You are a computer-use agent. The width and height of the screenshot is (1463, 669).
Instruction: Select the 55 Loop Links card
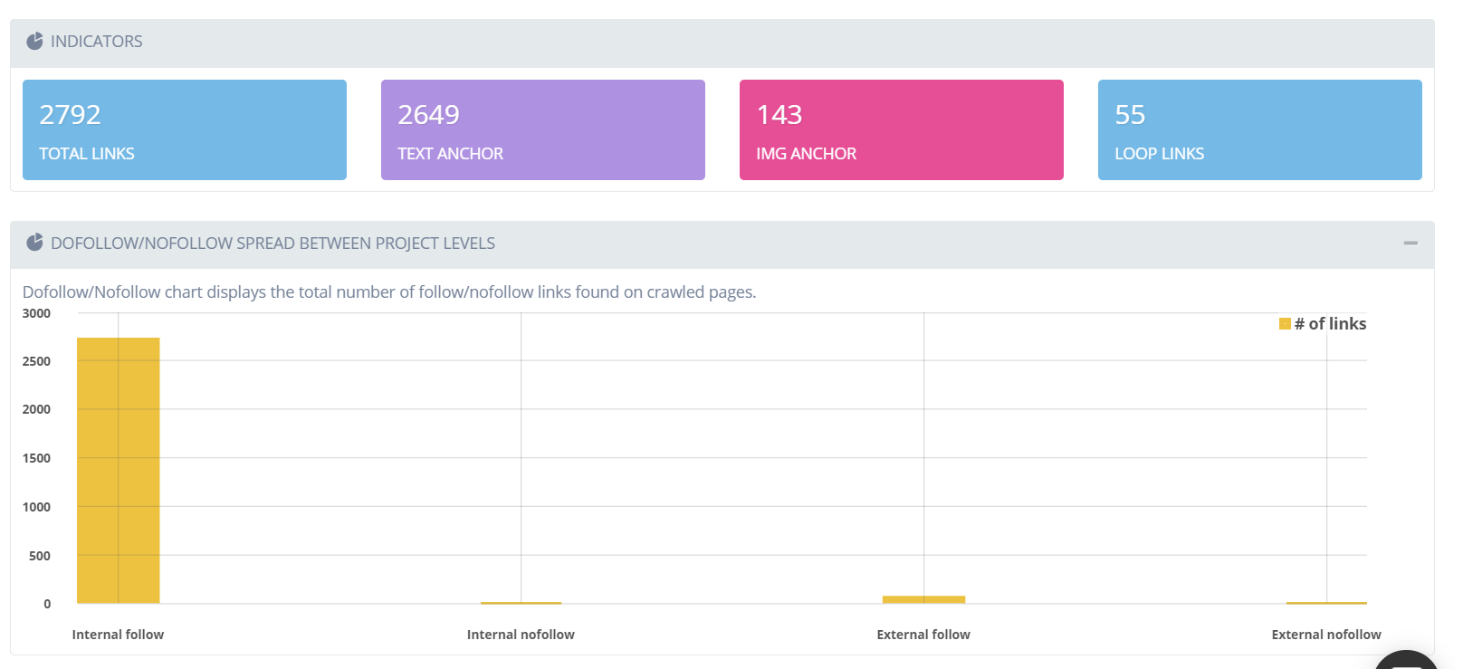click(x=1259, y=129)
